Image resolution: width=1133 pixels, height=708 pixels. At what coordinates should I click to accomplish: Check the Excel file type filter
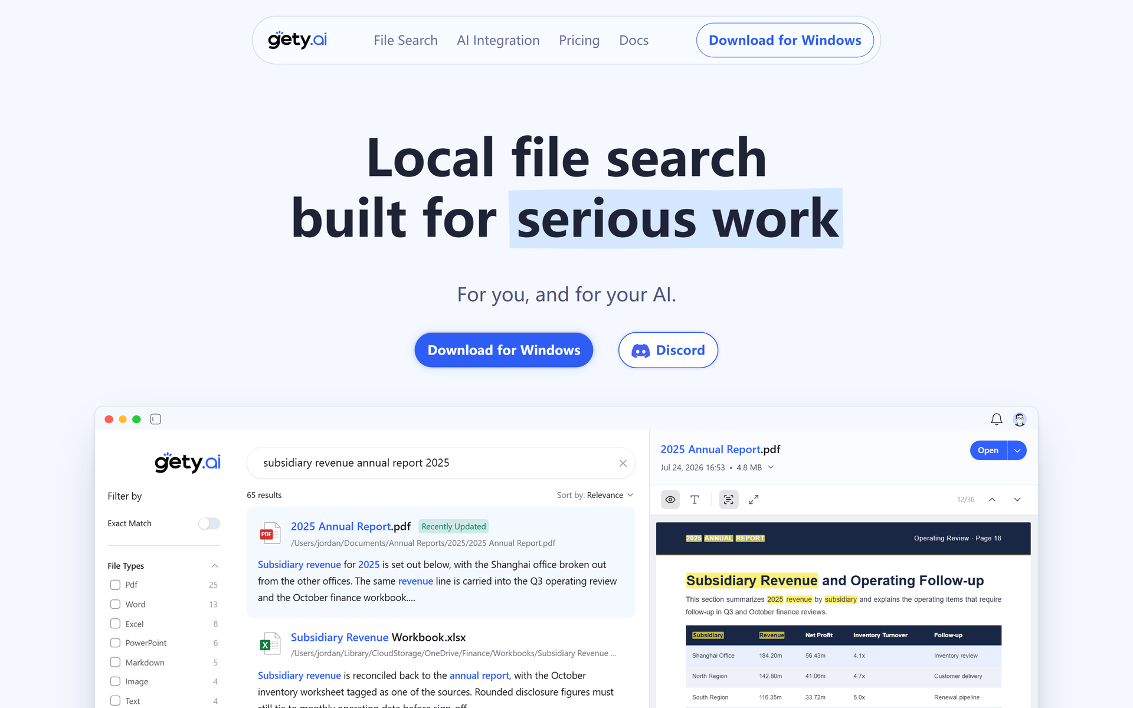115,624
